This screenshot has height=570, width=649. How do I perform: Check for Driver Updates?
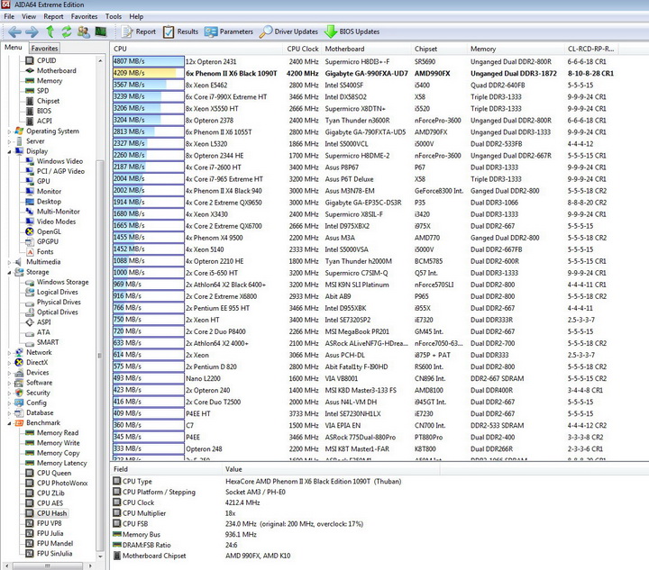tap(288, 32)
